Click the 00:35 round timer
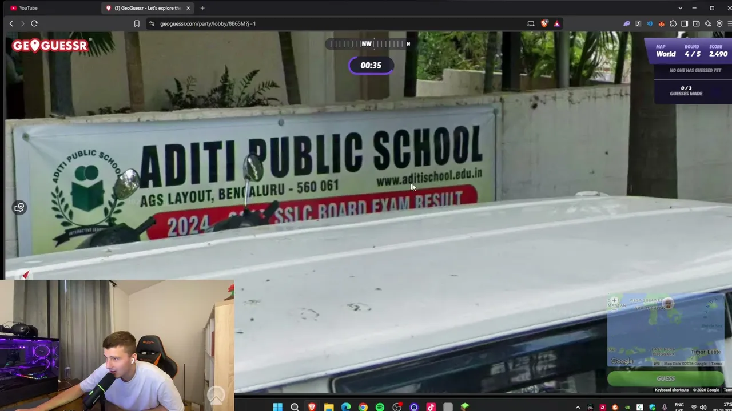732x411 pixels. pyautogui.click(x=371, y=65)
